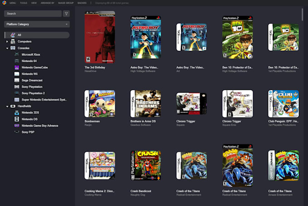
Task: Select Astro Boy Nintendo DS cover
Action: [192, 37]
